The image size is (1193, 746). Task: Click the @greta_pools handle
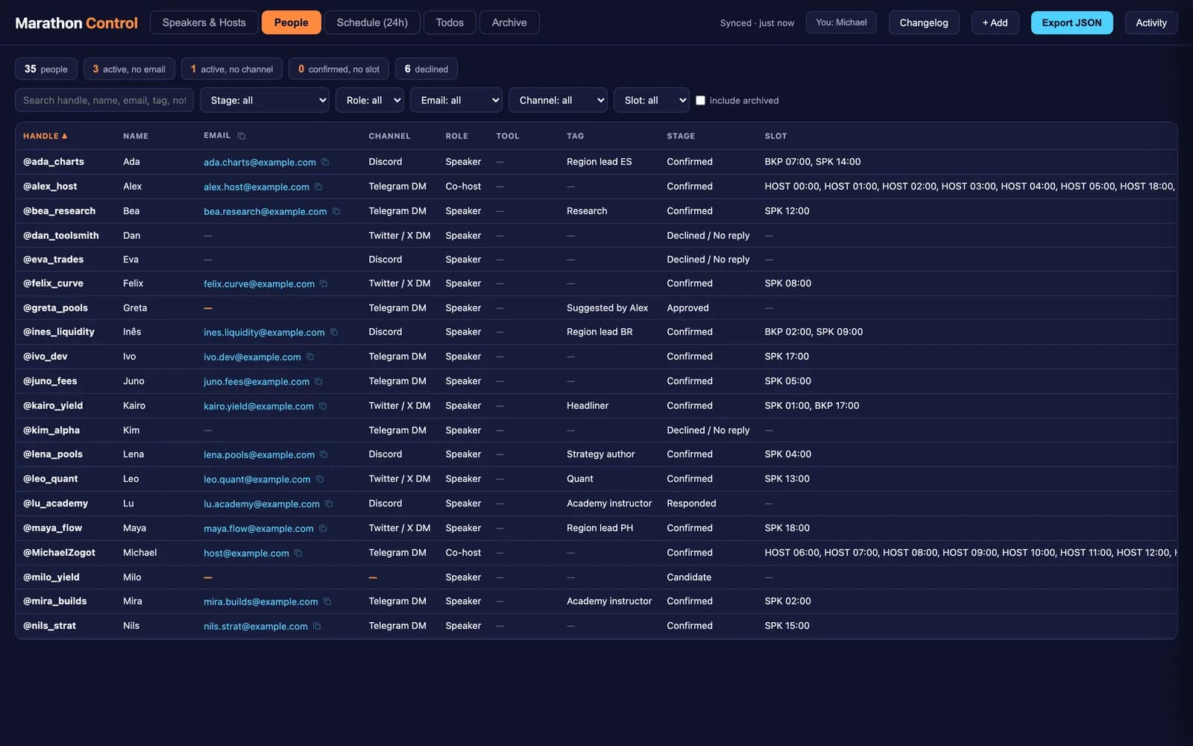(55, 307)
